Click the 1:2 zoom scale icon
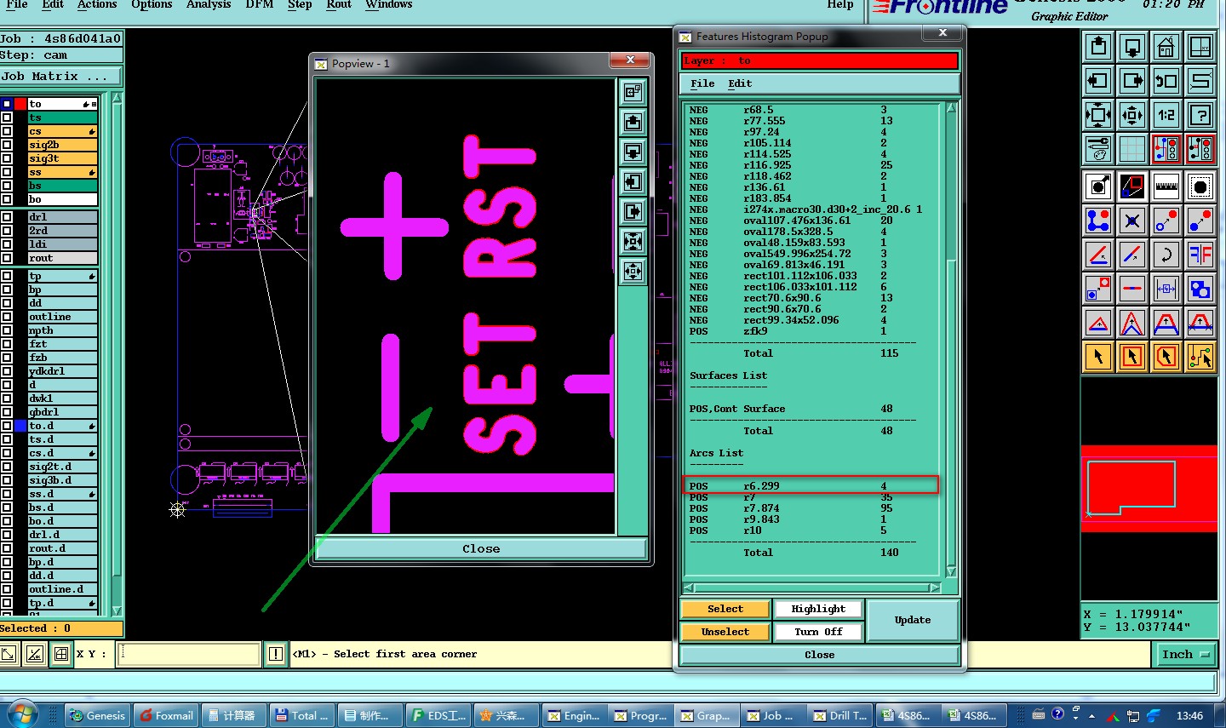Viewport: 1226px width, 728px height. coord(1166,114)
